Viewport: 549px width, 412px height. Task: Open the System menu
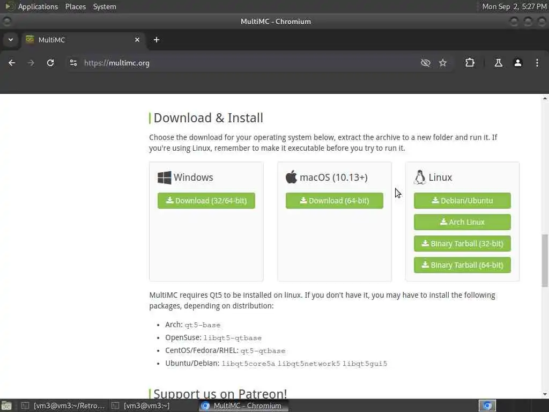coord(105,6)
